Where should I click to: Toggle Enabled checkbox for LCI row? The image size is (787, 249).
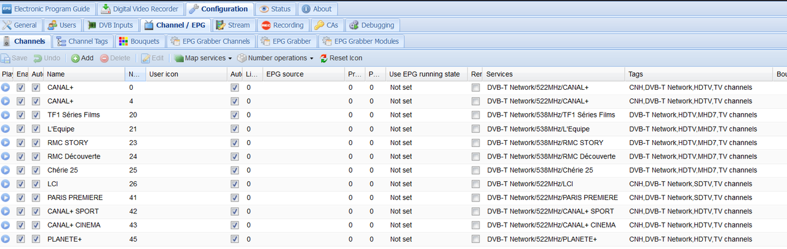pyautogui.click(x=20, y=184)
